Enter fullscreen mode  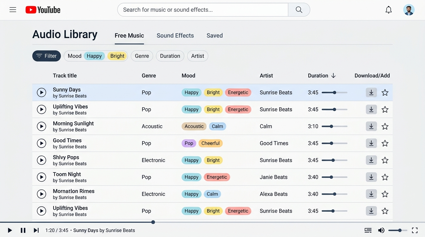click(415, 230)
